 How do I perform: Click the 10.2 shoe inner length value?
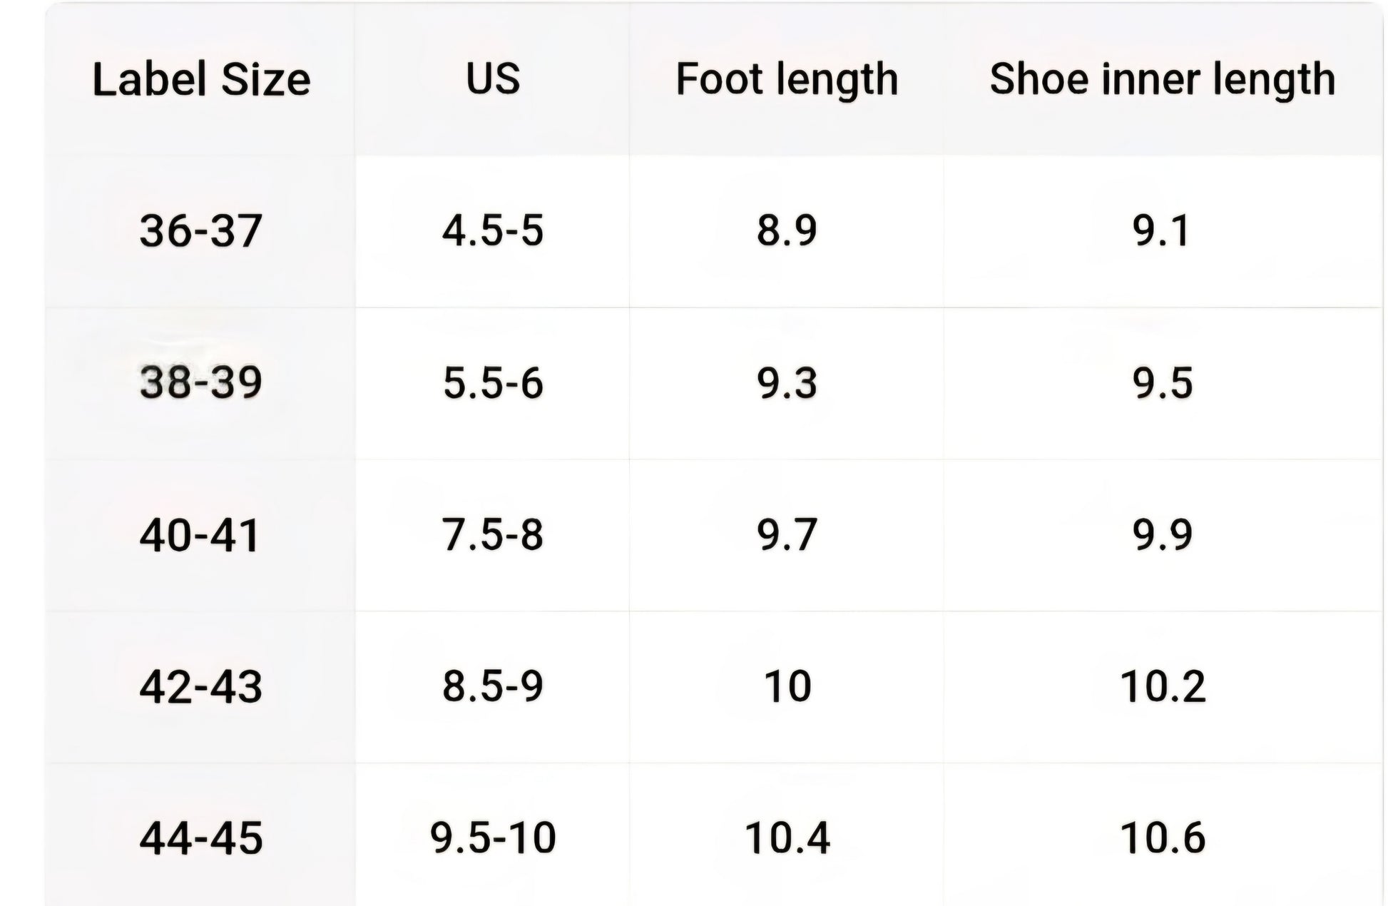pyautogui.click(x=1163, y=686)
